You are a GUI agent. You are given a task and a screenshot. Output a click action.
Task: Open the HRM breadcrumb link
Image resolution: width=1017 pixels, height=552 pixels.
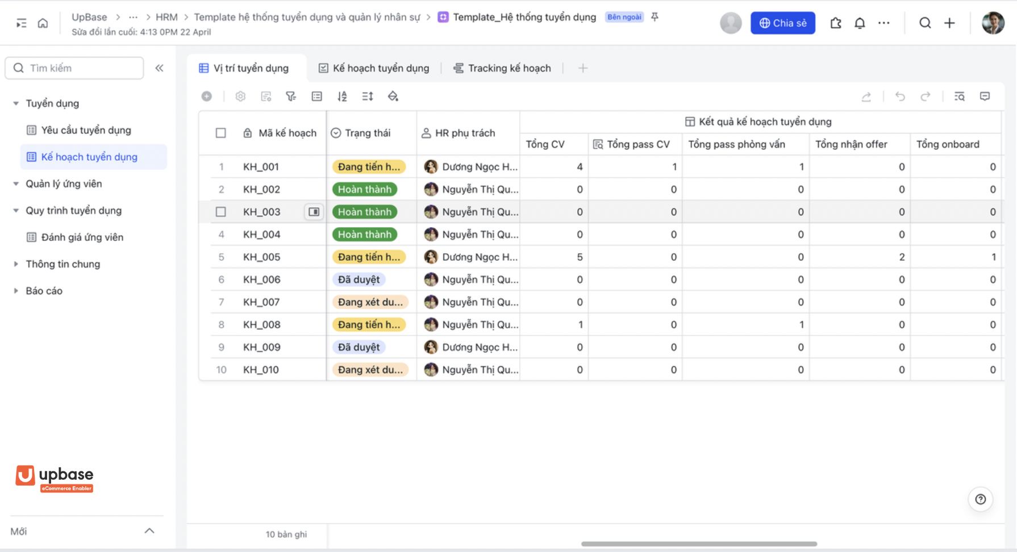pyautogui.click(x=166, y=17)
